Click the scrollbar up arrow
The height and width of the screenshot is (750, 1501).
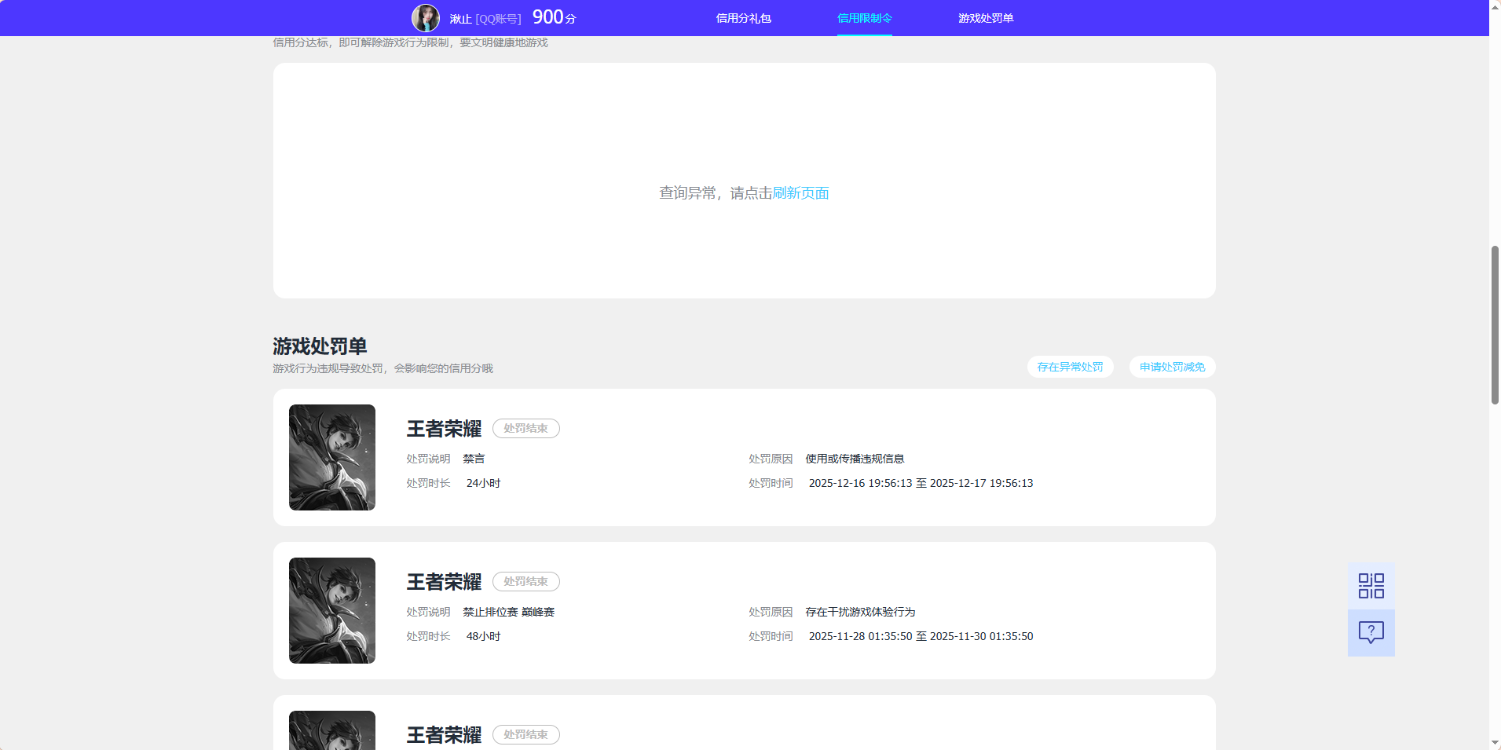click(x=1495, y=6)
